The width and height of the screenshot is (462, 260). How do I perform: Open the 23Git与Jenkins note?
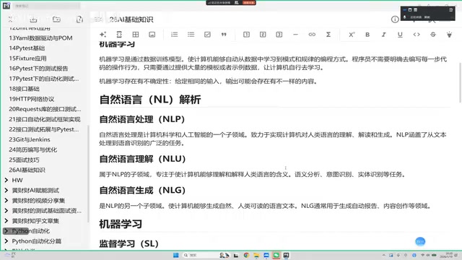pyautogui.click(x=30, y=139)
